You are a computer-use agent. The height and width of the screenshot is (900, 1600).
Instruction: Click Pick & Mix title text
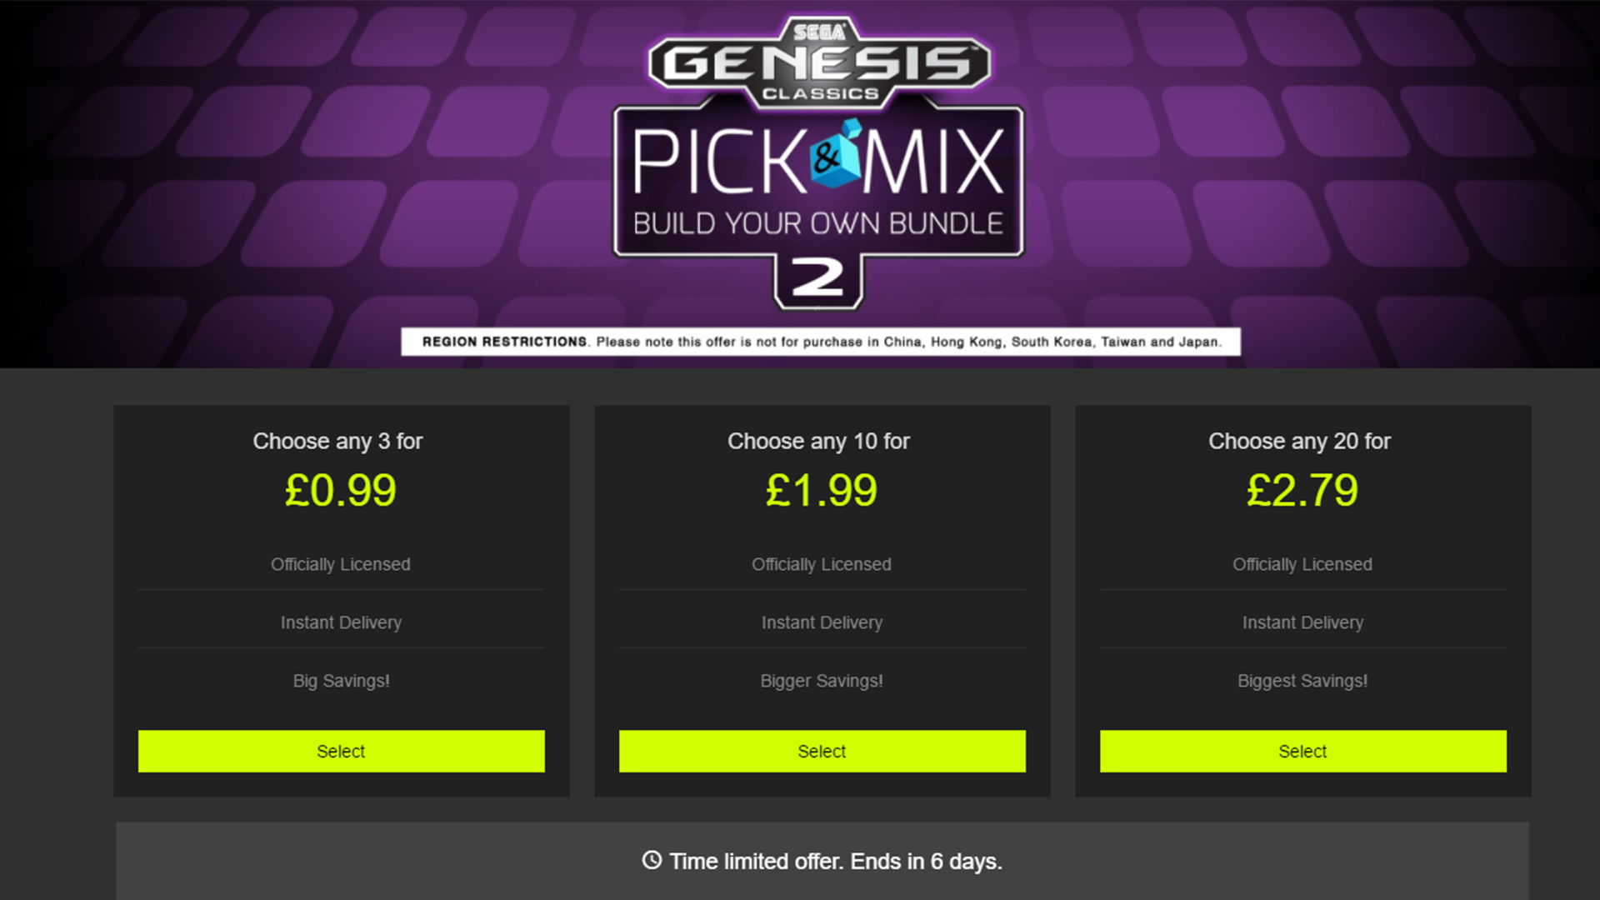pos(818,160)
